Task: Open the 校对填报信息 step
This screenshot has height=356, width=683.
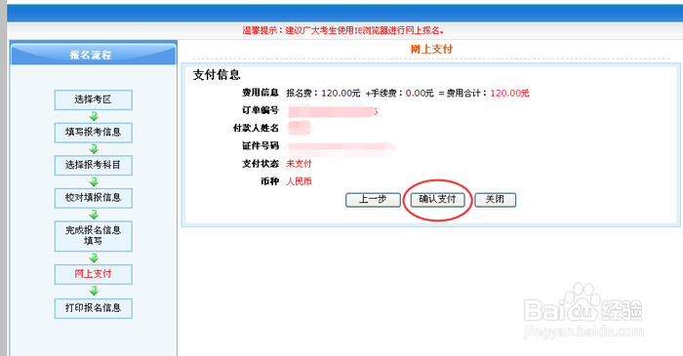Action: pyautogui.click(x=94, y=198)
